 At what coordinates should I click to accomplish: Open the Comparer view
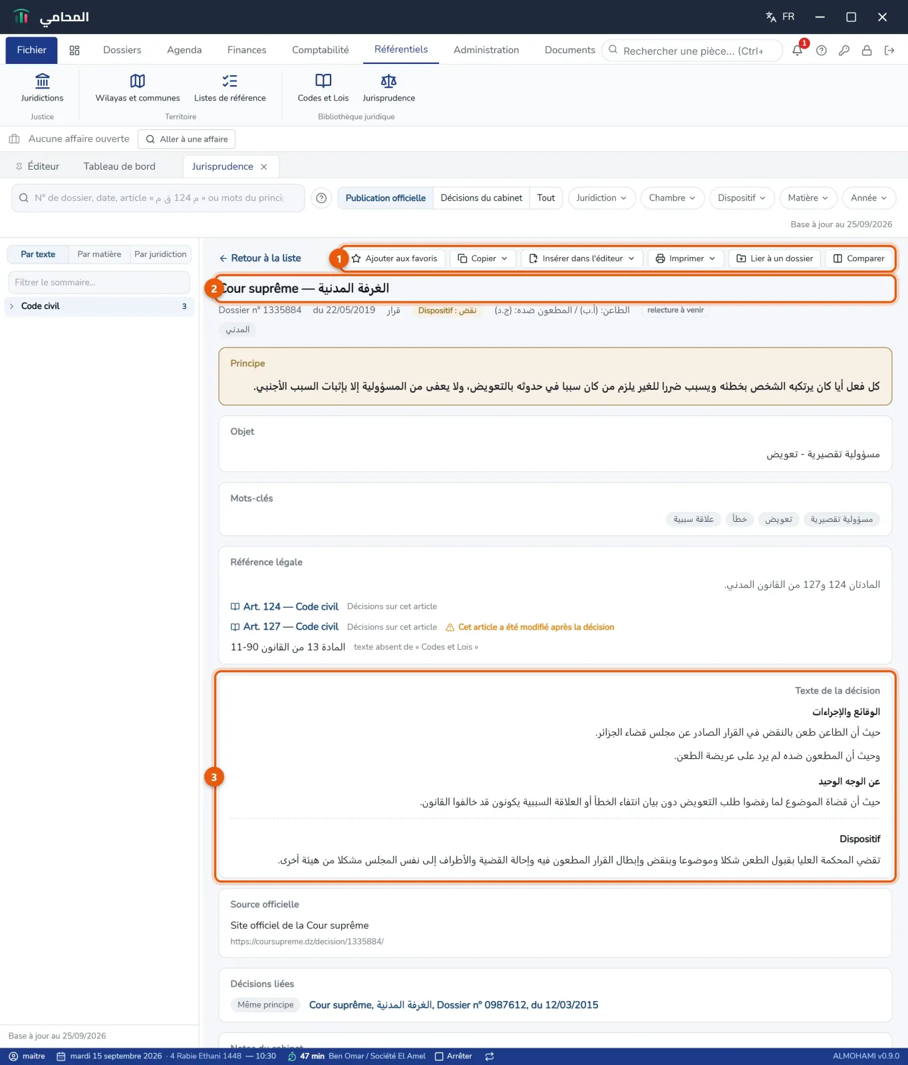[x=859, y=258]
